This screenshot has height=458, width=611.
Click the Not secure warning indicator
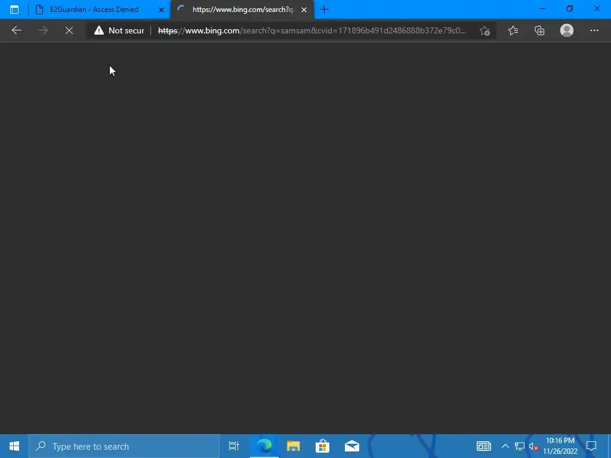tap(119, 30)
